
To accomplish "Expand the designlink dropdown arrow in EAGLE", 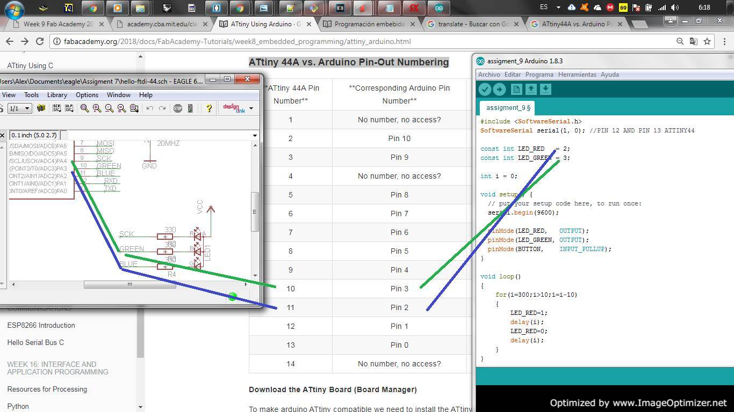I will [251, 108].
